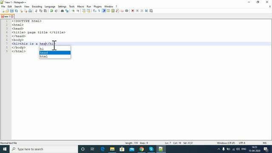Choose 'head' from the autocomplete list
The image size is (272, 153).
[55, 53]
